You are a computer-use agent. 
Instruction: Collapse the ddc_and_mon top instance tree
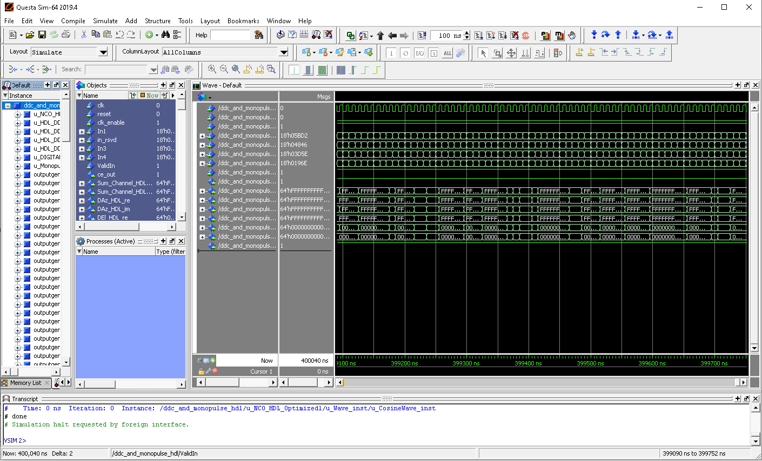point(8,106)
